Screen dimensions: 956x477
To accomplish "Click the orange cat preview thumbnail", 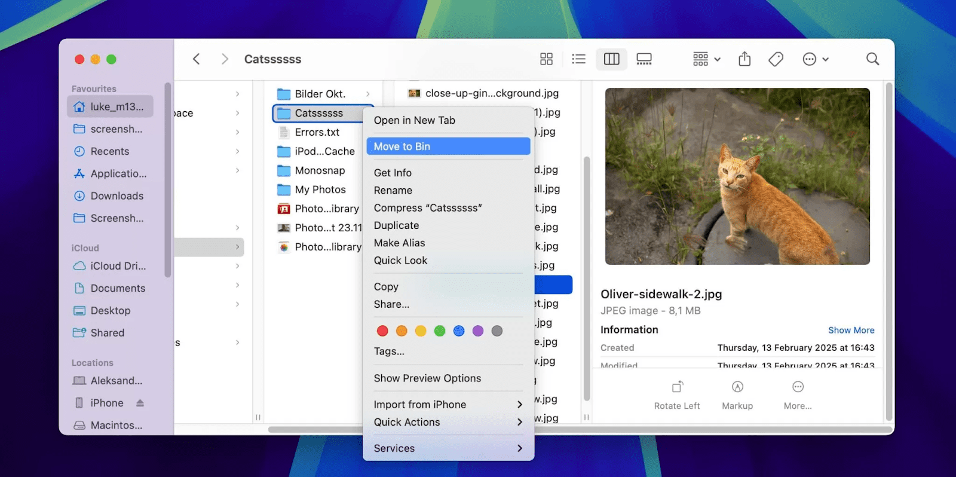I will (737, 176).
